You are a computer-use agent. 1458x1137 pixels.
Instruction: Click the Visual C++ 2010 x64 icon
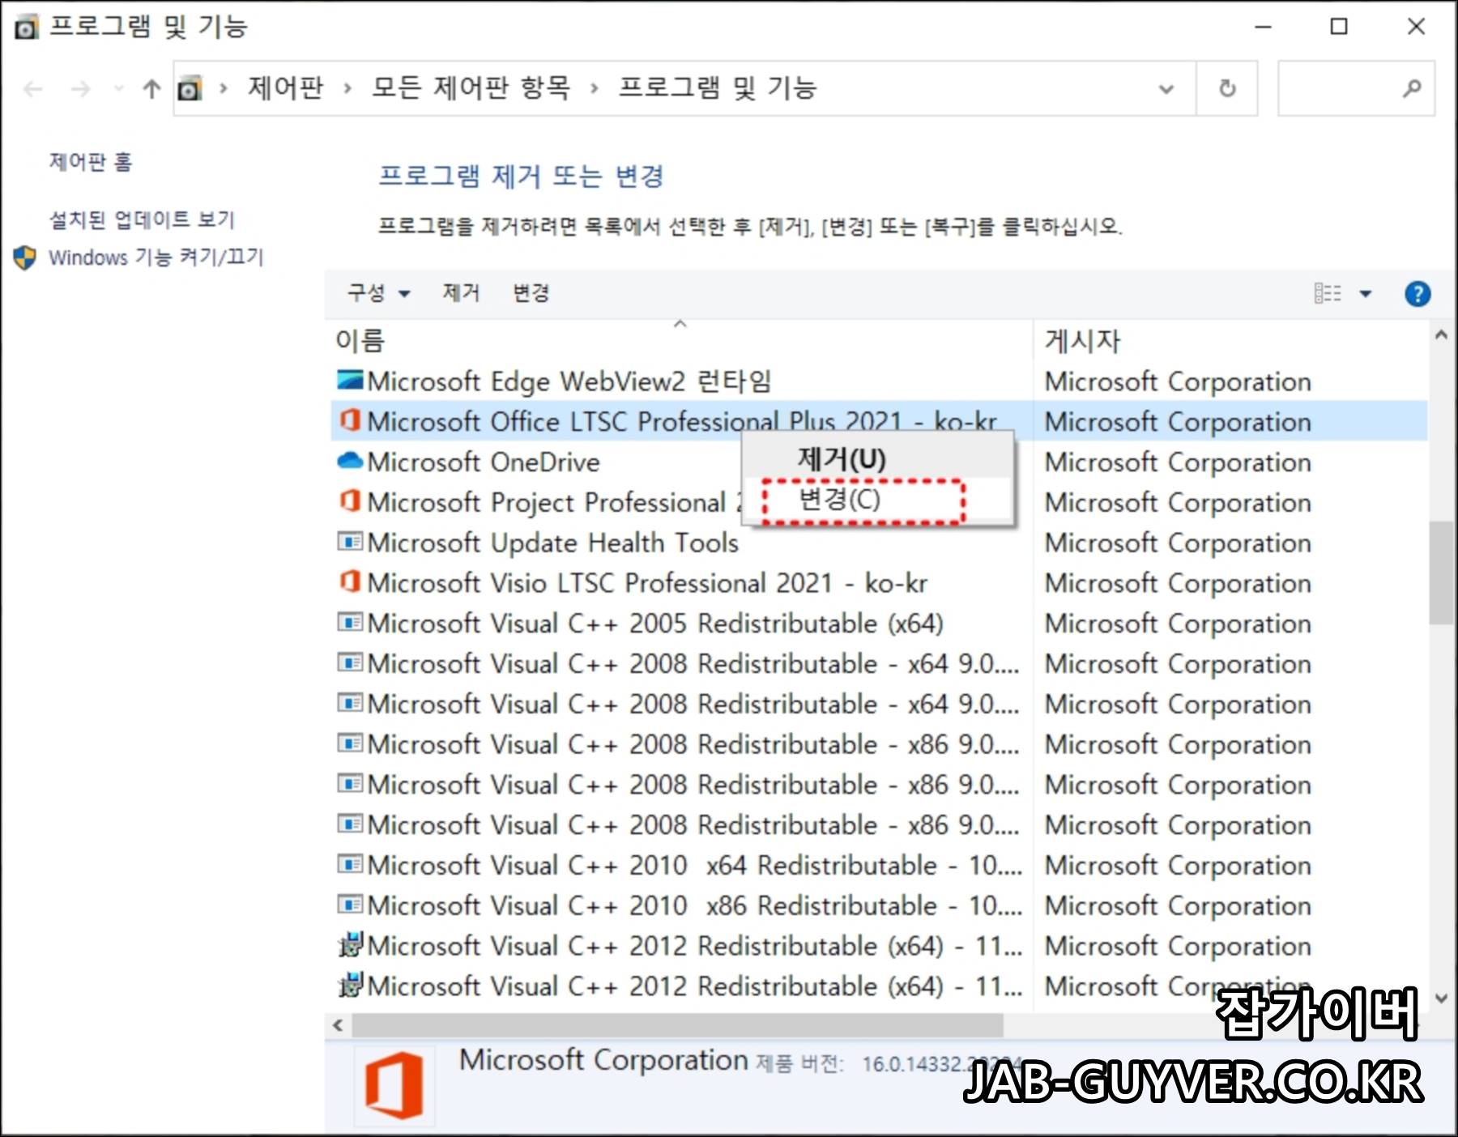(350, 864)
